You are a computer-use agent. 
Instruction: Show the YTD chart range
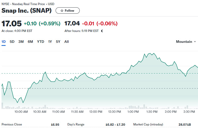tap(41, 42)
